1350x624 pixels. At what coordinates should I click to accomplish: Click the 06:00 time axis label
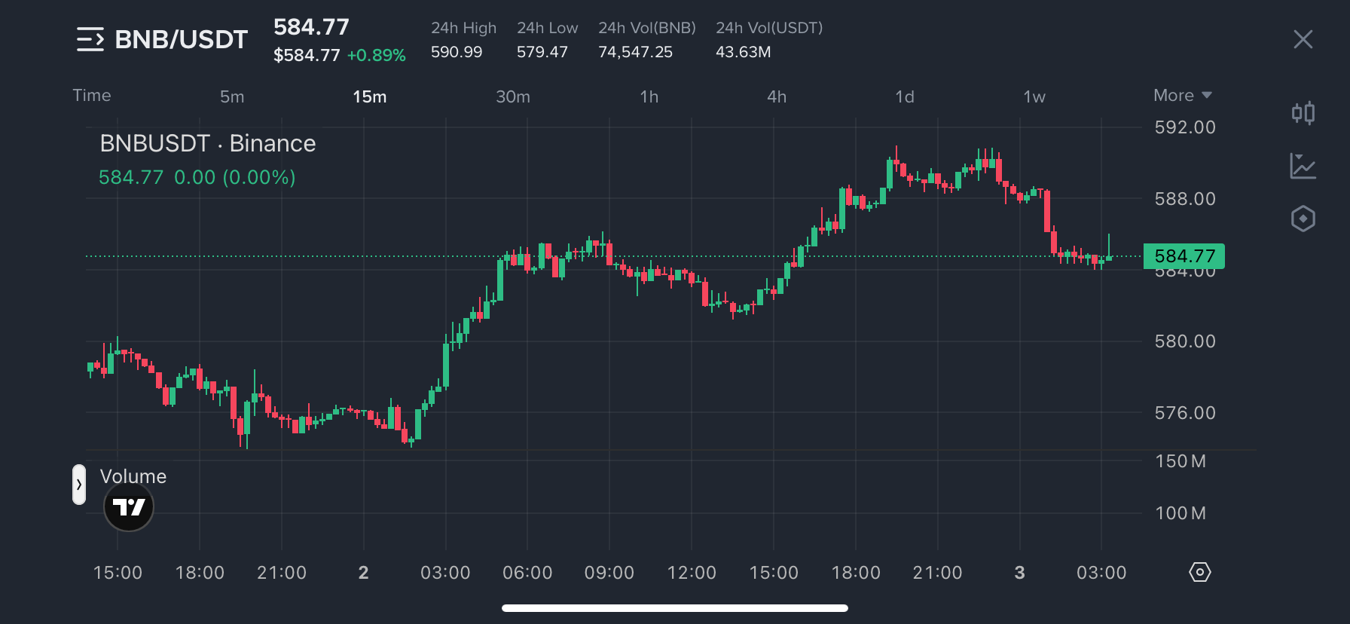[x=527, y=573]
